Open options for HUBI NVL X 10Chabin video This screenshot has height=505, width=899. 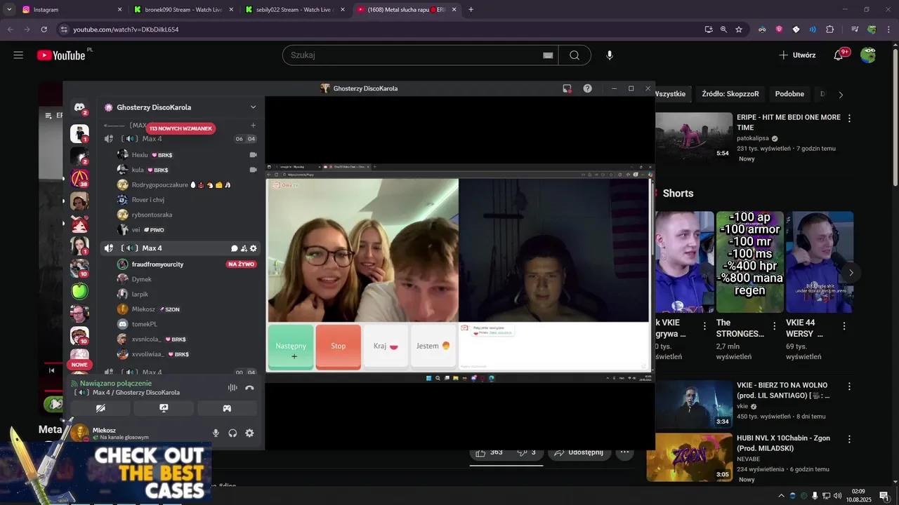point(850,439)
